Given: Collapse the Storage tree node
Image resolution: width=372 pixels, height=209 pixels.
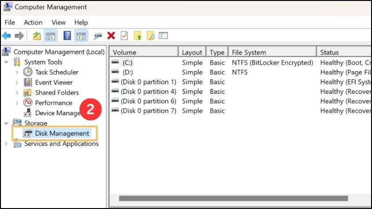Looking at the screenshot, I should click(x=7, y=124).
